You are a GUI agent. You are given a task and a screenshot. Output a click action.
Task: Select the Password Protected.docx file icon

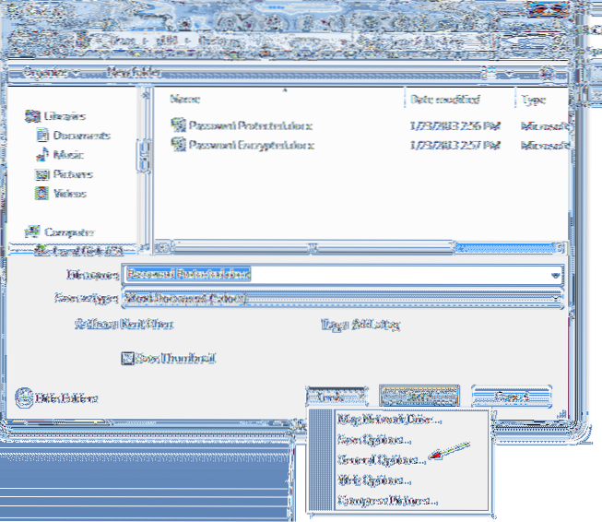pyautogui.click(x=179, y=125)
